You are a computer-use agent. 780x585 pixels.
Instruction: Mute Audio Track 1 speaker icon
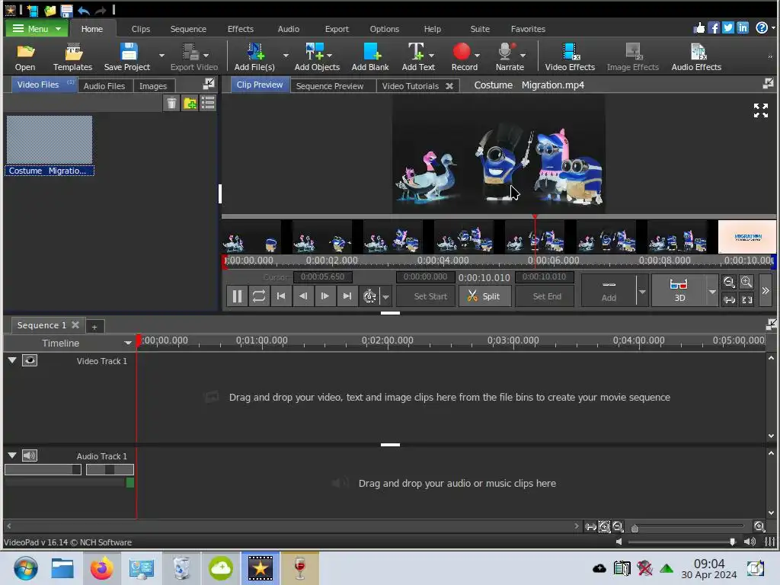click(x=30, y=456)
